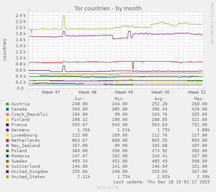Click the 'Luxembourg' legend label

[x=24, y=135]
